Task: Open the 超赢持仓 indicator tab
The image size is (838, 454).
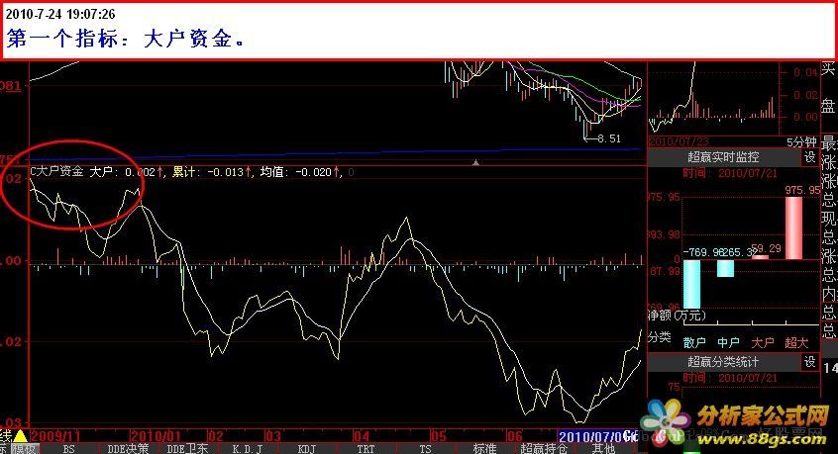Action: [544, 449]
